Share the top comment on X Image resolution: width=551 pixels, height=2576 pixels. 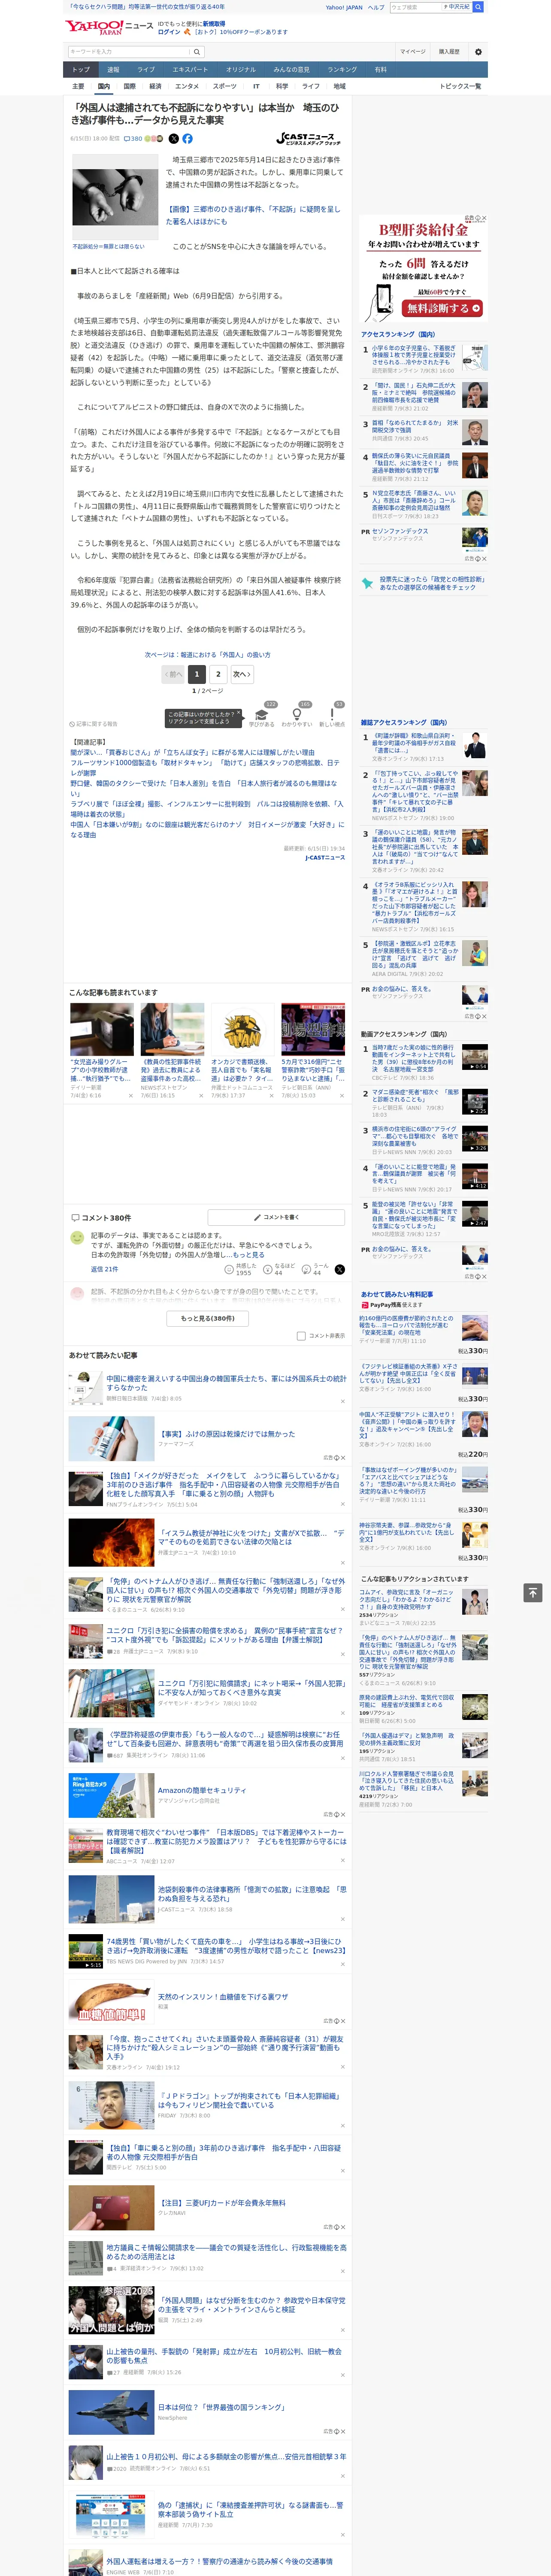click(340, 1269)
